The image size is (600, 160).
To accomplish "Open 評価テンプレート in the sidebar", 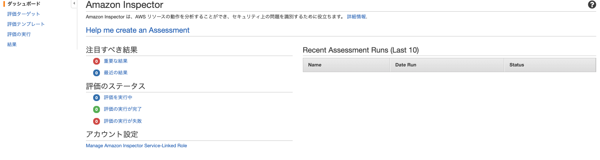I will point(26,24).
